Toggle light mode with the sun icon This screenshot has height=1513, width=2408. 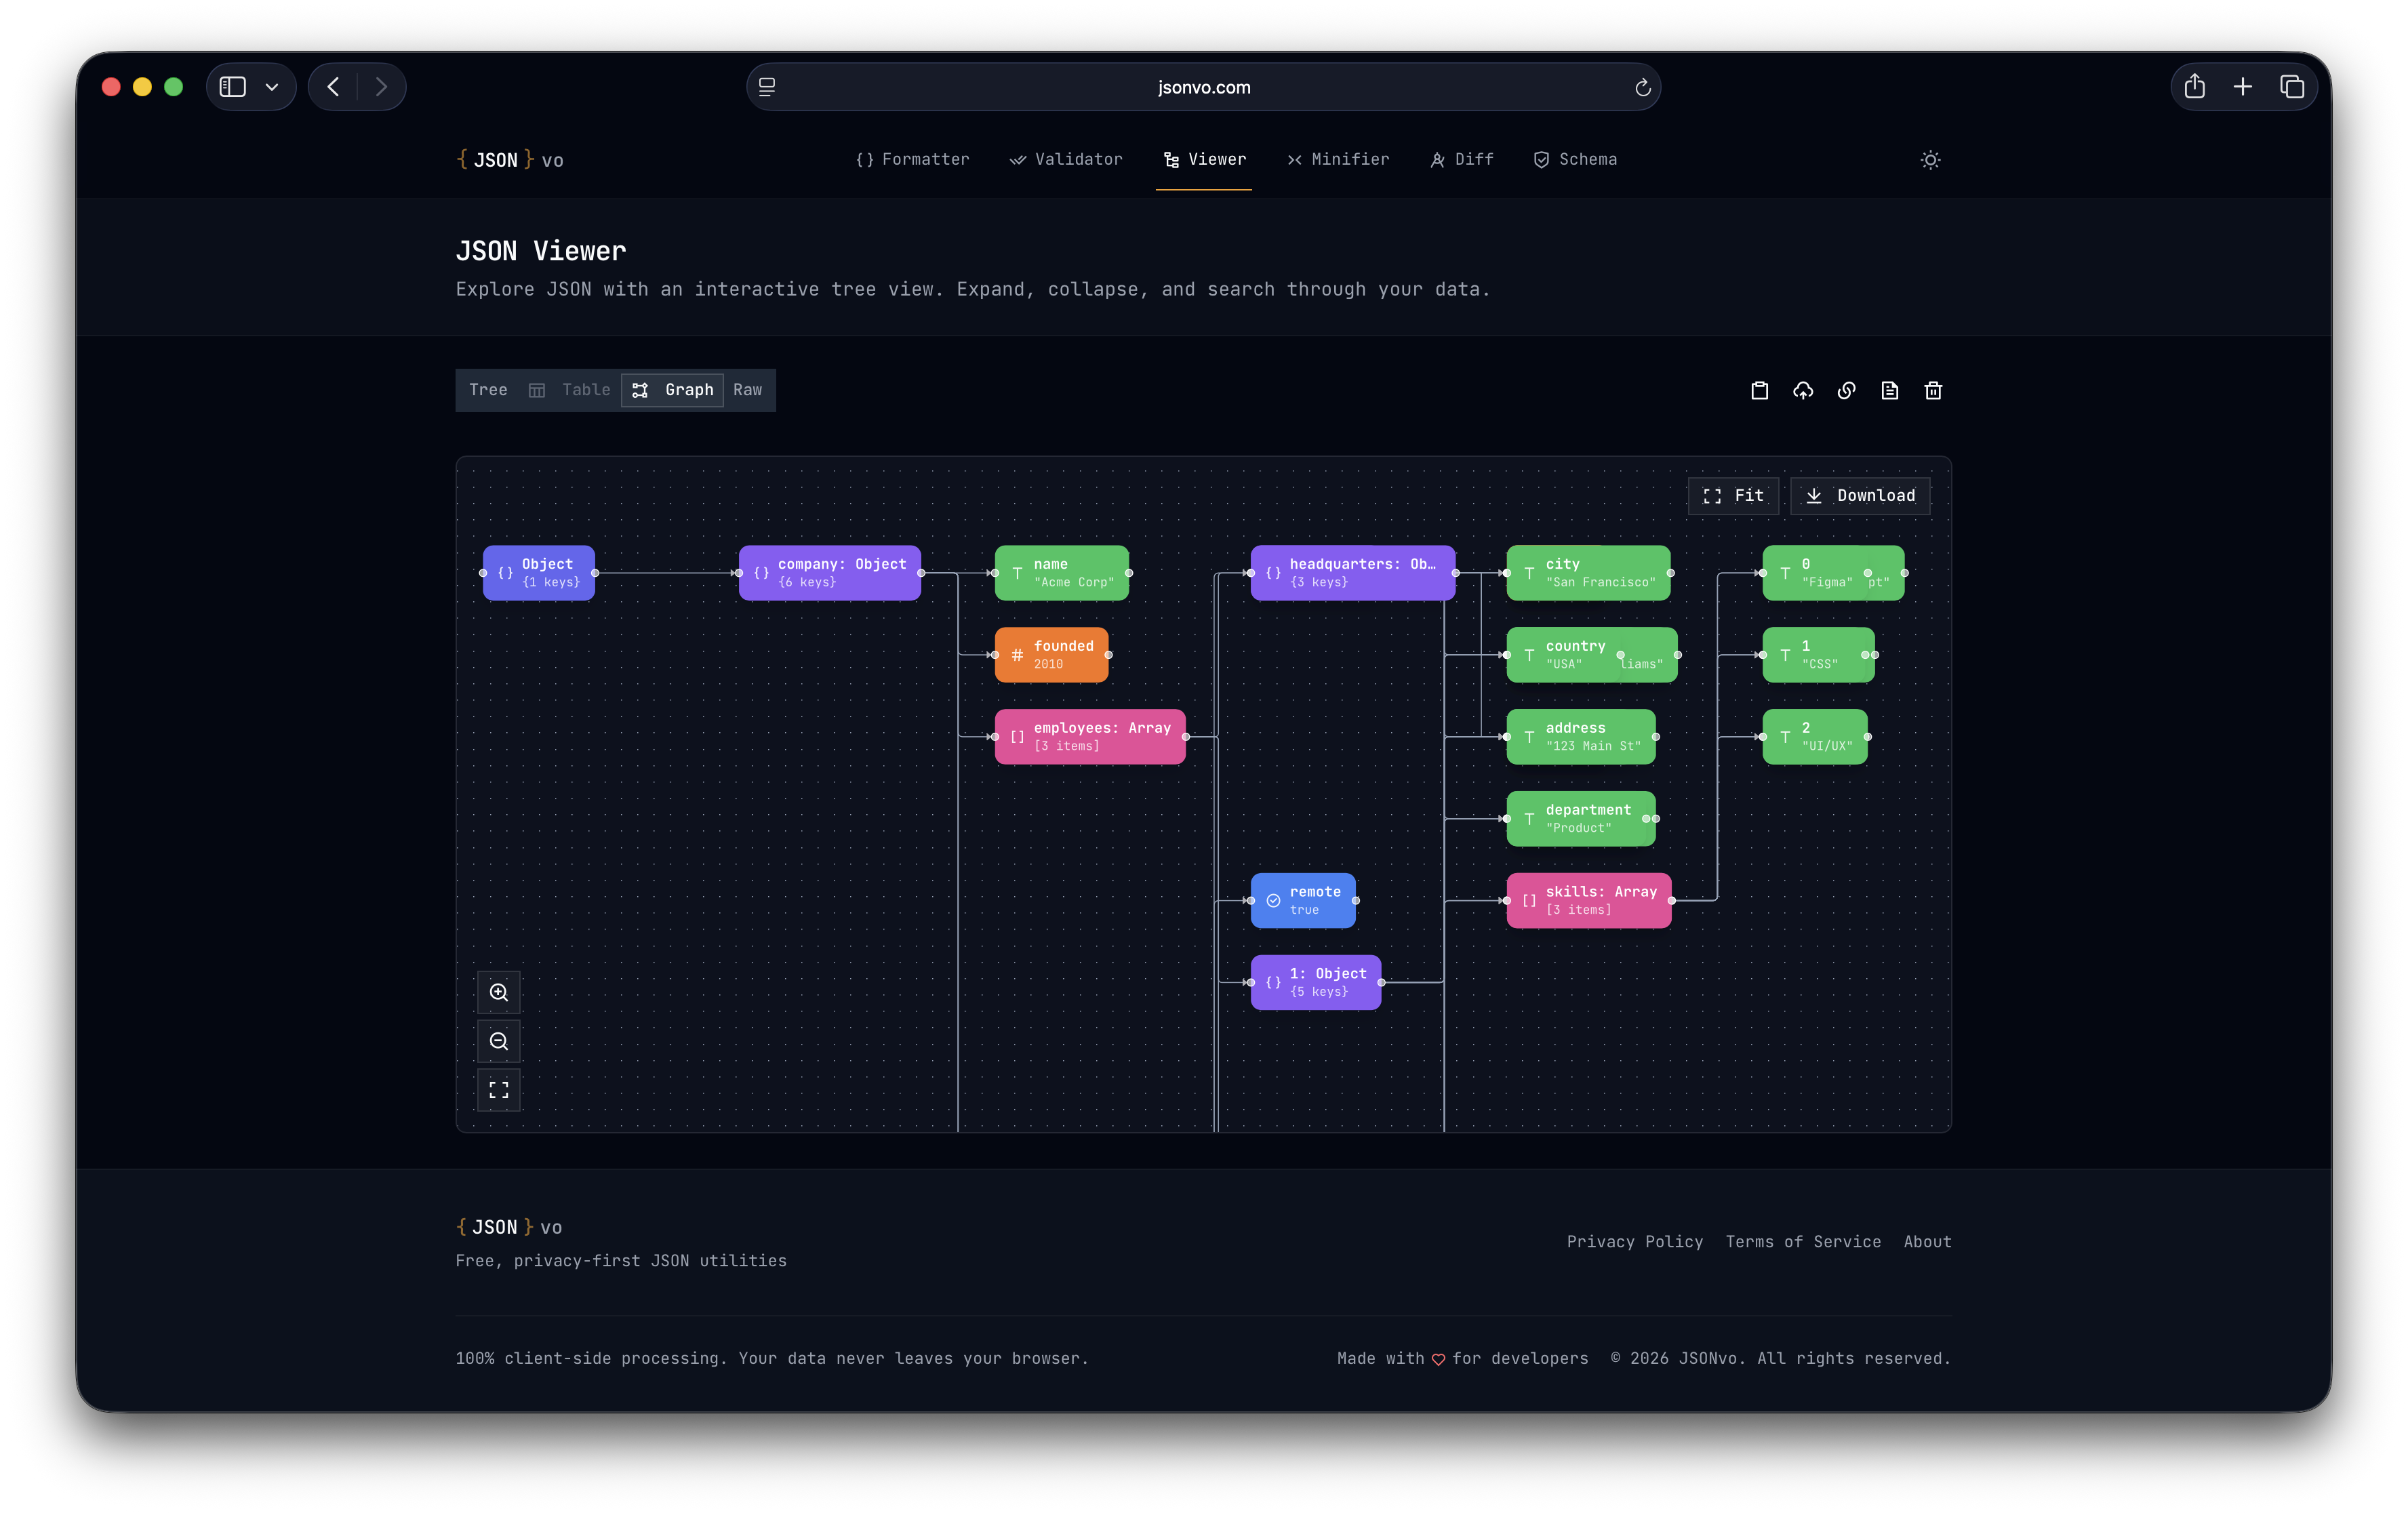click(x=1930, y=159)
